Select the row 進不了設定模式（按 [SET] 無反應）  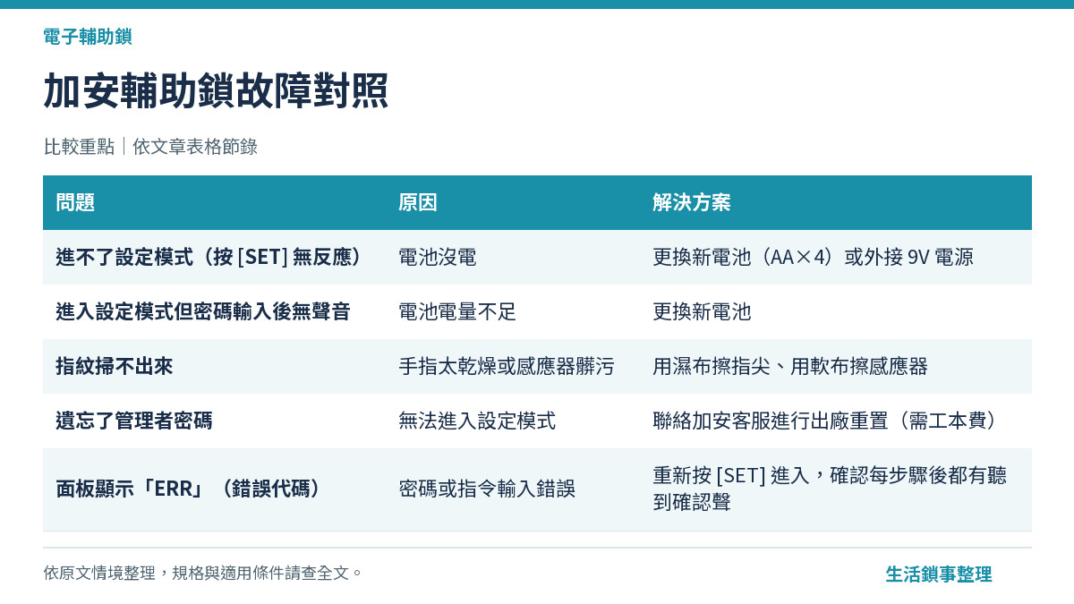pyautogui.click(x=537, y=258)
